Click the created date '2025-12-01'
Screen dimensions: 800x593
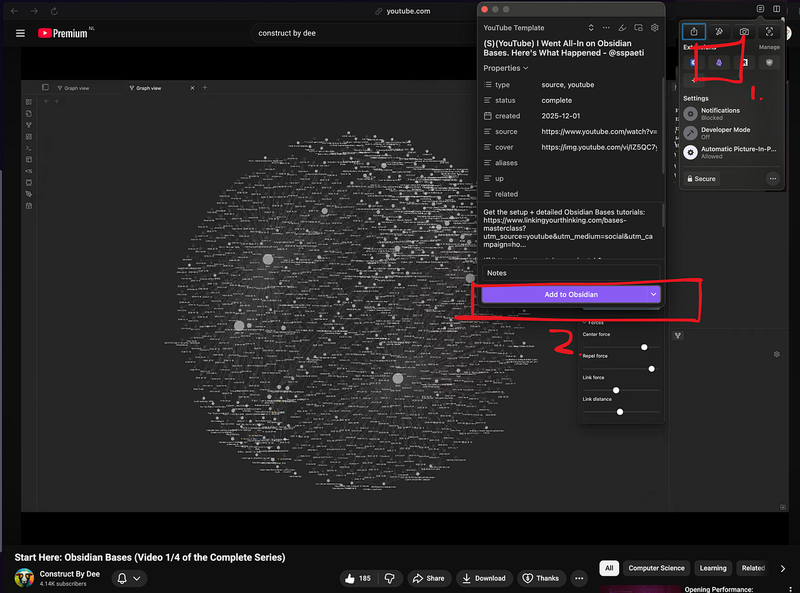561,116
